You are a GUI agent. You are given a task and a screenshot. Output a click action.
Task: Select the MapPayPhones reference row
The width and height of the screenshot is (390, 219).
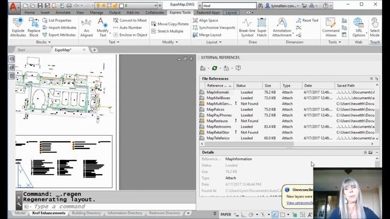(x=287, y=115)
